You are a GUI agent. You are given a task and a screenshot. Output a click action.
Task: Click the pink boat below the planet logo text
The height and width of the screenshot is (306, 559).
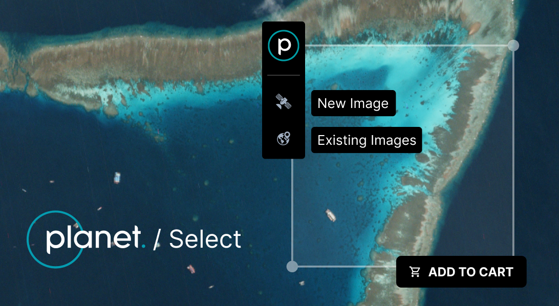tap(191, 269)
